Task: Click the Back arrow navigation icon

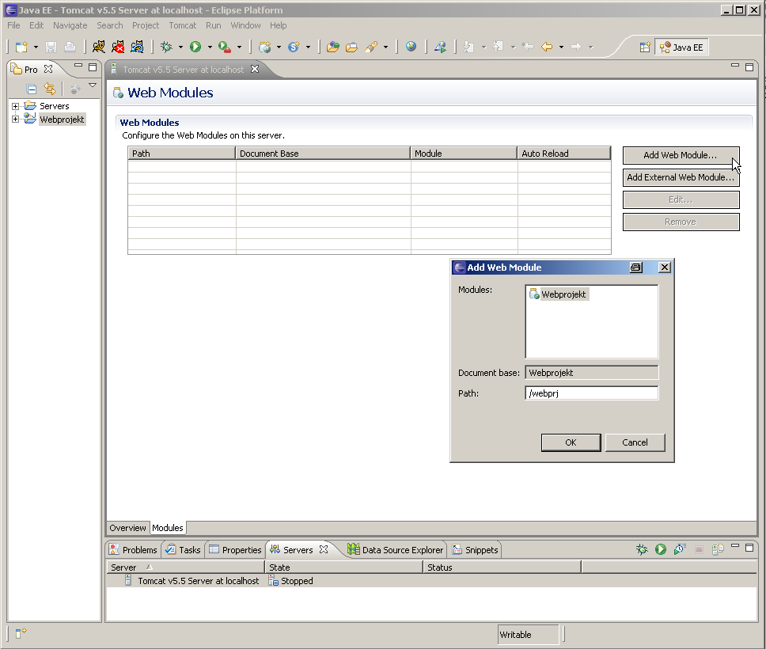Action: click(547, 47)
